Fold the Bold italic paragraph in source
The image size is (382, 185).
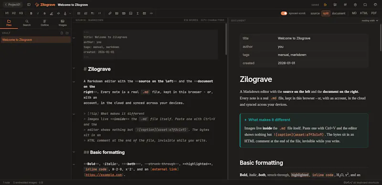(74, 164)
